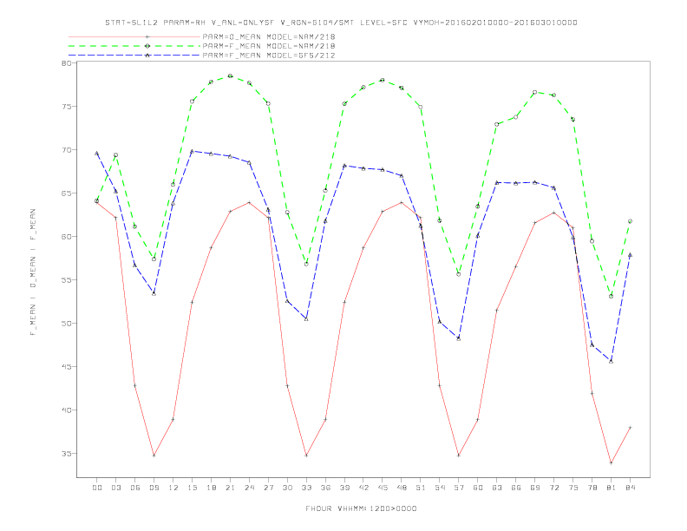Click x-axis forecast hour label 24
Image resolution: width=687 pixels, height=531 pixels.
249,488
